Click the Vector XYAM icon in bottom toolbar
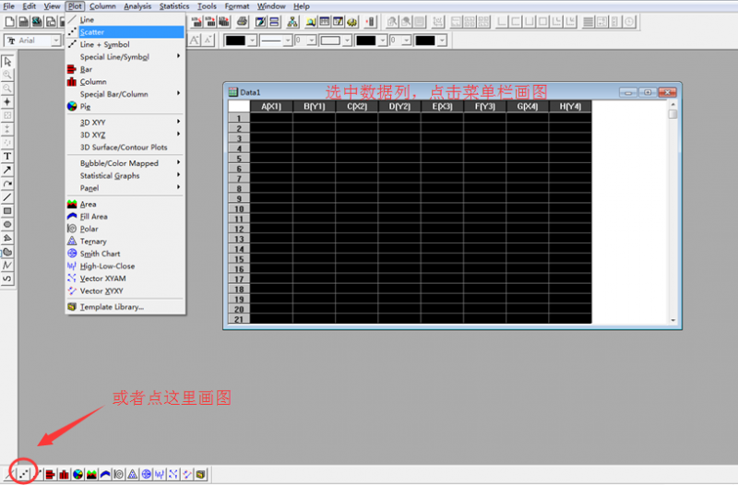This screenshot has width=738, height=485. pos(173,474)
